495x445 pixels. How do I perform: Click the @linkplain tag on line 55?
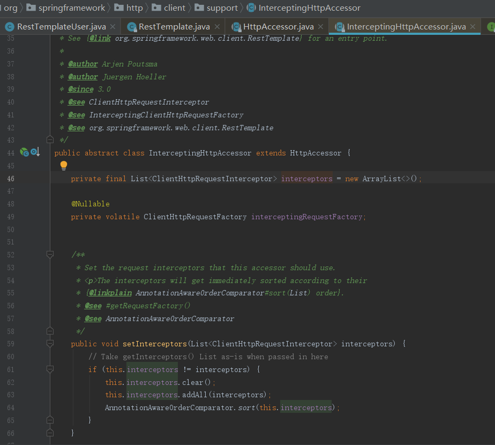click(x=110, y=293)
